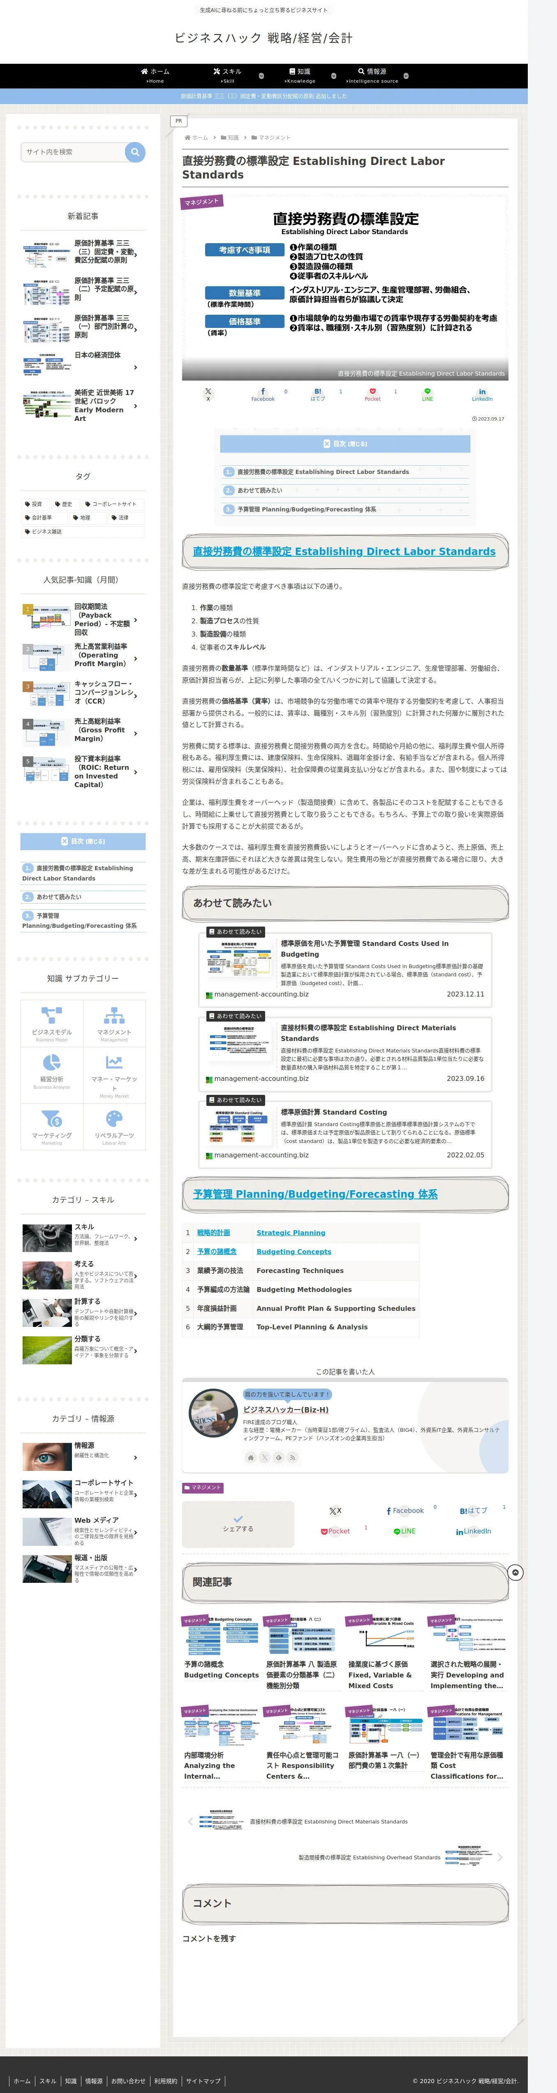
Task: Close the sidebar 目次 table of contents
Action: 83,841
